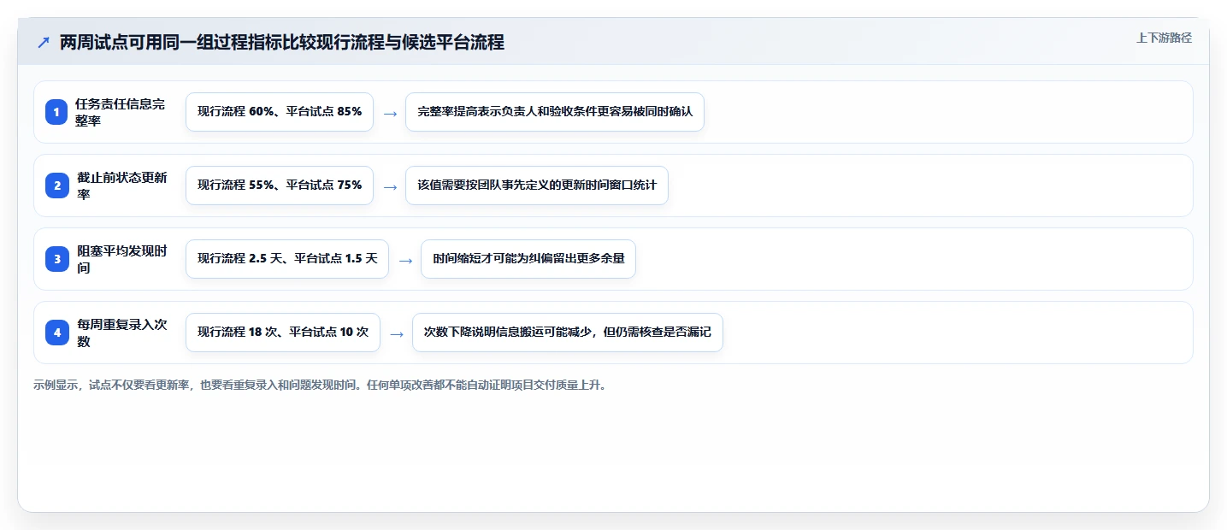
Task: Click step number badge 1
Action: (56, 112)
